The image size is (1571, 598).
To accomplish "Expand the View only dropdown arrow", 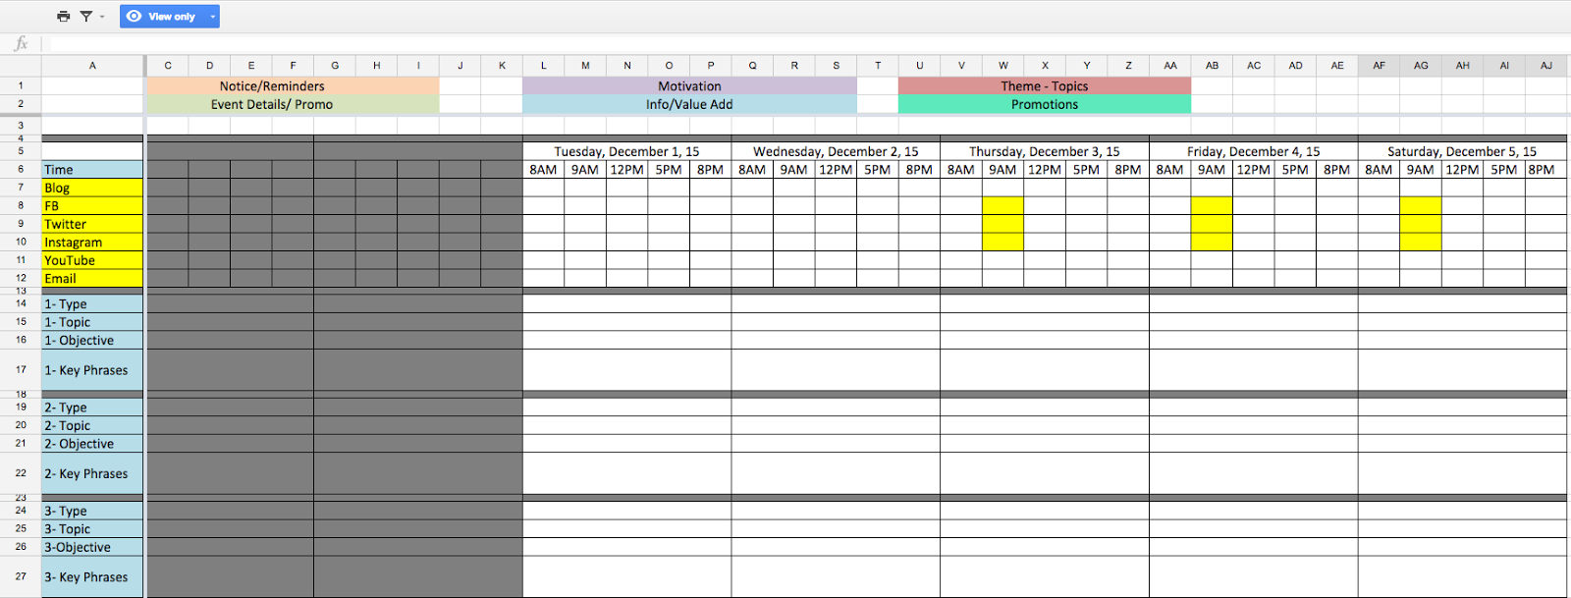I will (213, 17).
